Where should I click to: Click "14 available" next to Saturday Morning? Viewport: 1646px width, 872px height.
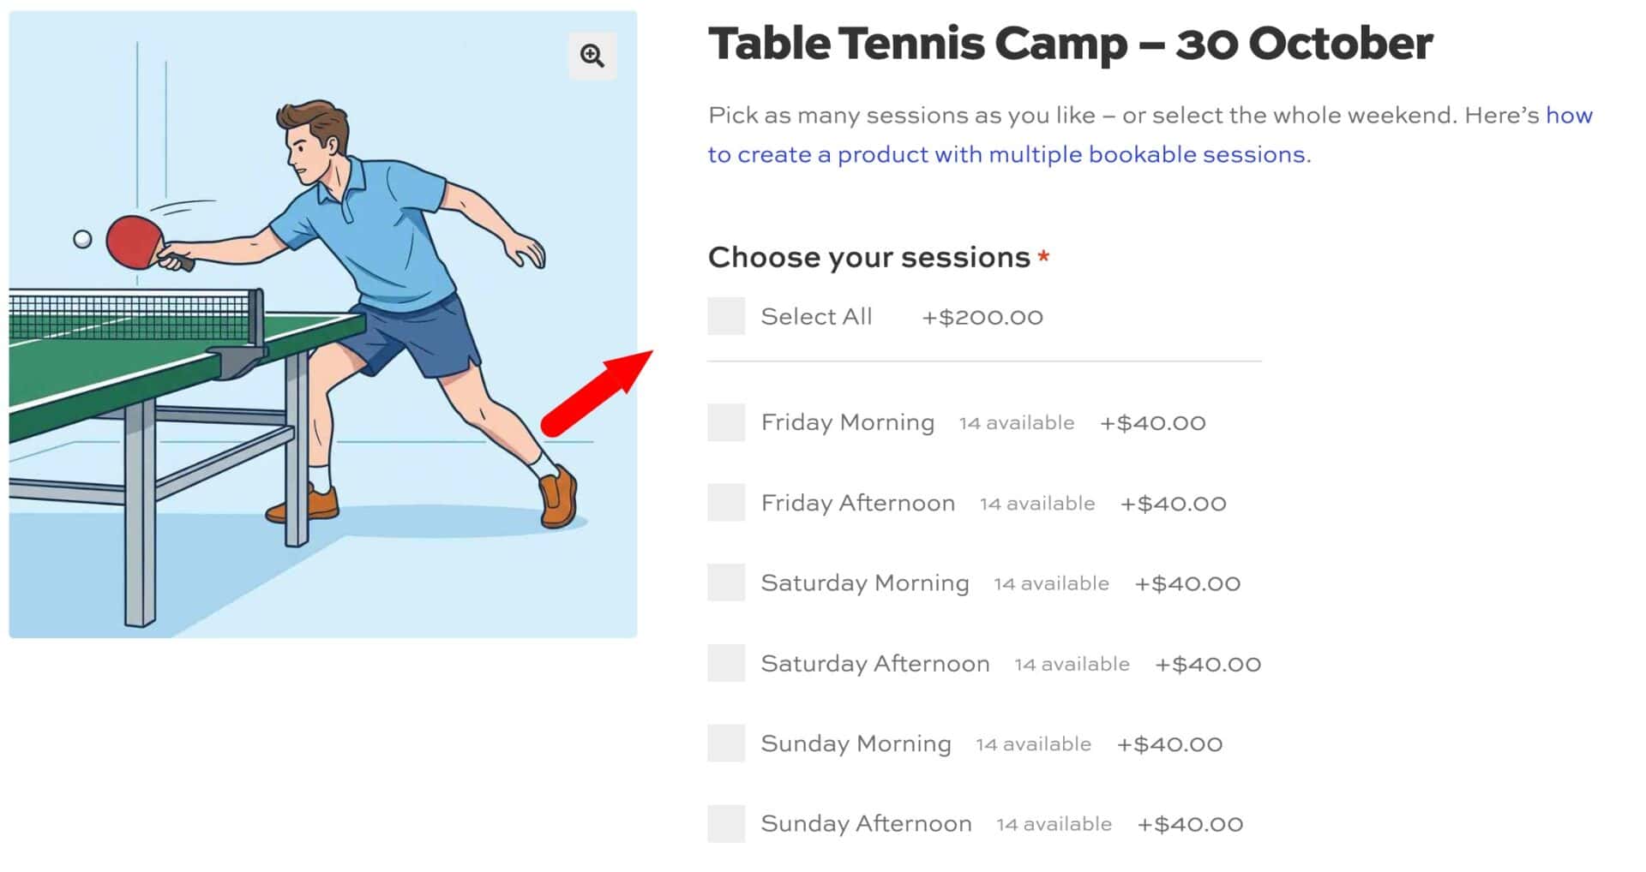1051,583
